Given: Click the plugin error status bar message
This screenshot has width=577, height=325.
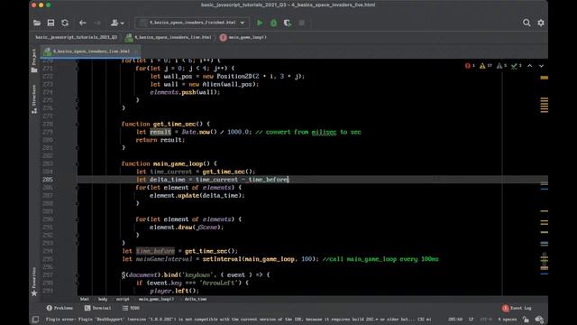Looking at the screenshot, I should tap(238, 320).
